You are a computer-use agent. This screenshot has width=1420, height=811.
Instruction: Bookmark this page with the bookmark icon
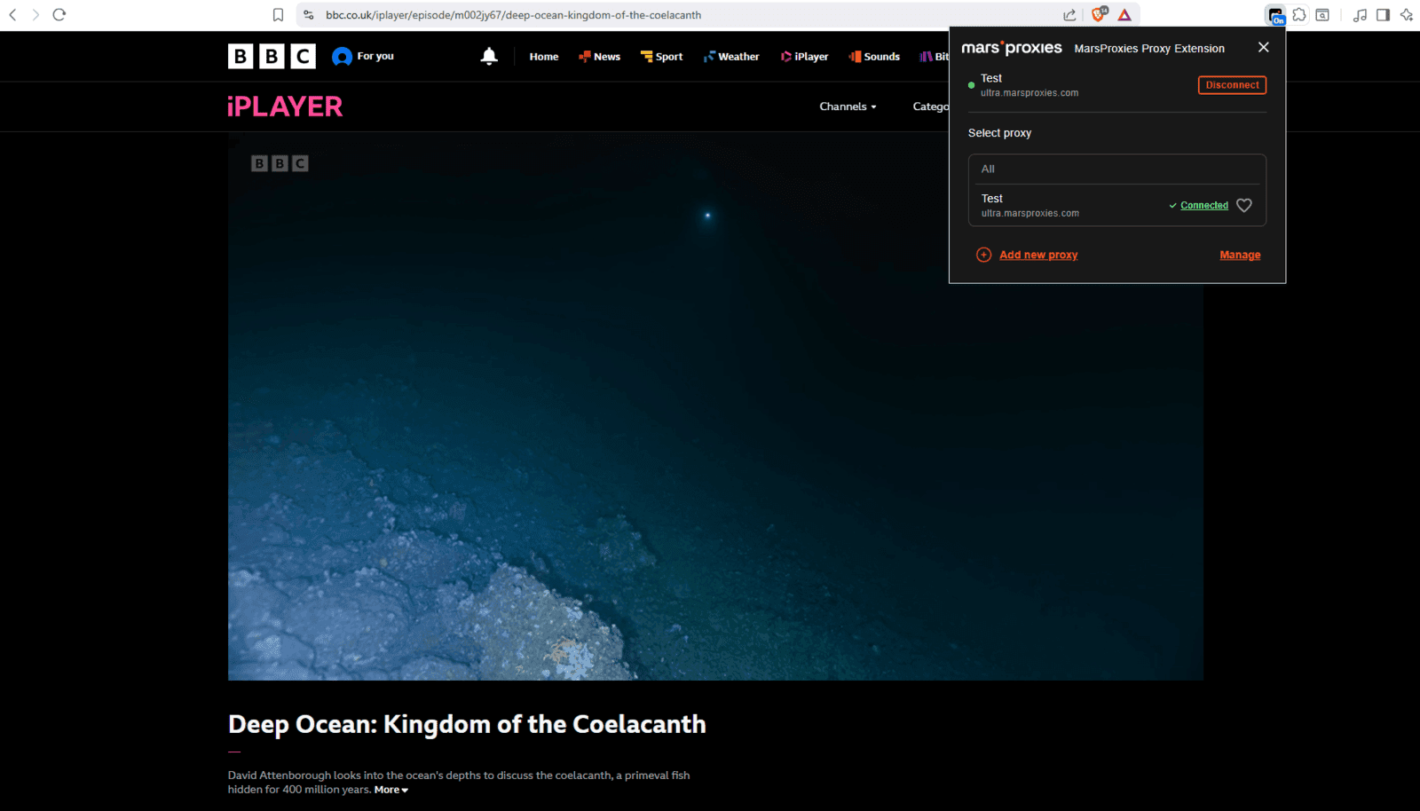(x=278, y=15)
